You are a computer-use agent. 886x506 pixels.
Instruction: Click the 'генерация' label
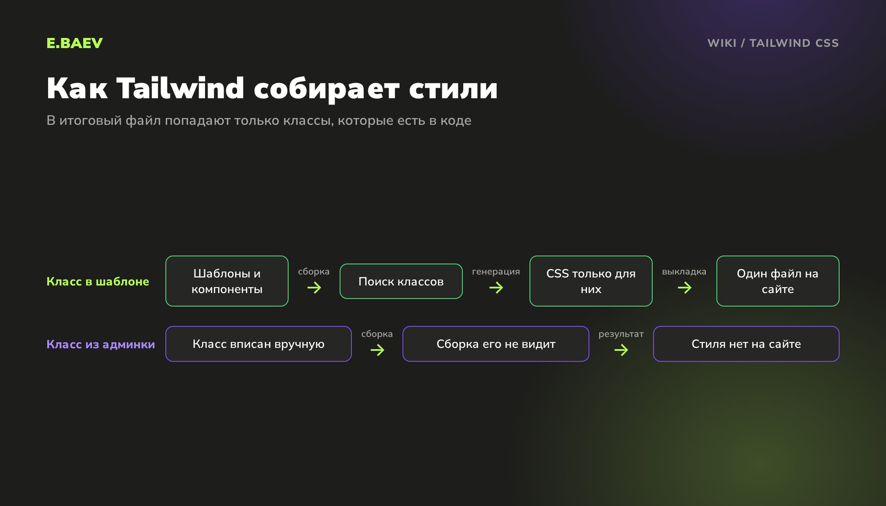coord(496,272)
